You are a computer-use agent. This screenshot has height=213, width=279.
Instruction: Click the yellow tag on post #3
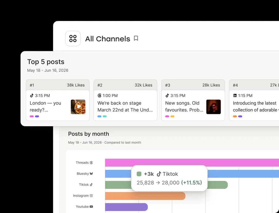pos(172,116)
